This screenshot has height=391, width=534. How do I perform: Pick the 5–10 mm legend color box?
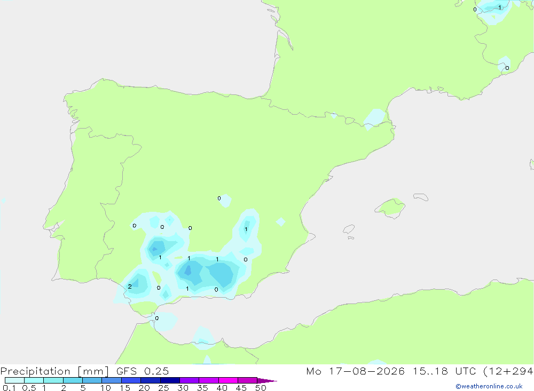point(92,380)
